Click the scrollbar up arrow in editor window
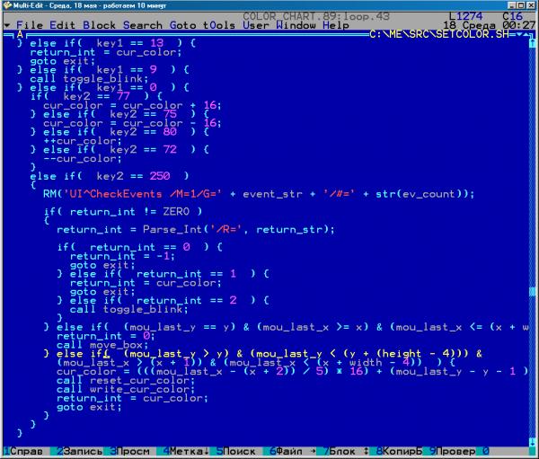 click(x=534, y=42)
